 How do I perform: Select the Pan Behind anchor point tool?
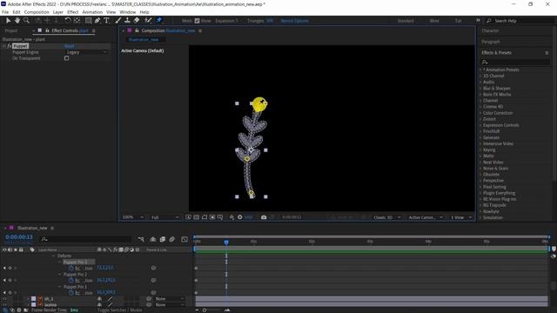click(x=77, y=21)
